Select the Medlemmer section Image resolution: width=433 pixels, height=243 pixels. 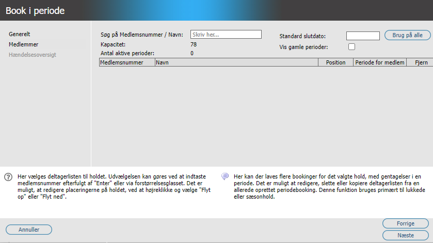23,44
